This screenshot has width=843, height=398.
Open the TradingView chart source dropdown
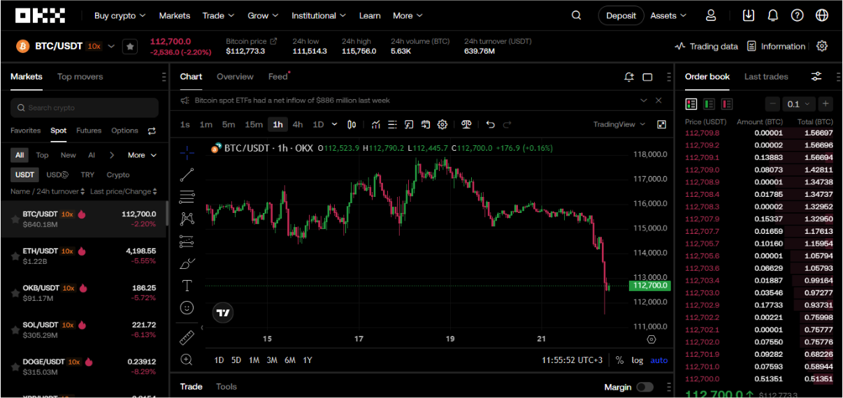pos(619,124)
